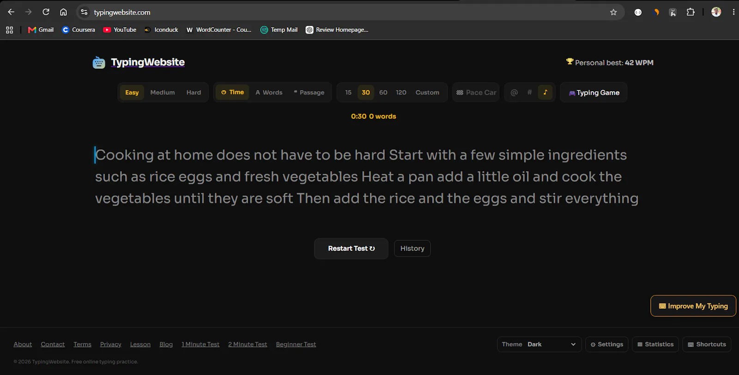Click Improve My Typing button

pyautogui.click(x=693, y=306)
